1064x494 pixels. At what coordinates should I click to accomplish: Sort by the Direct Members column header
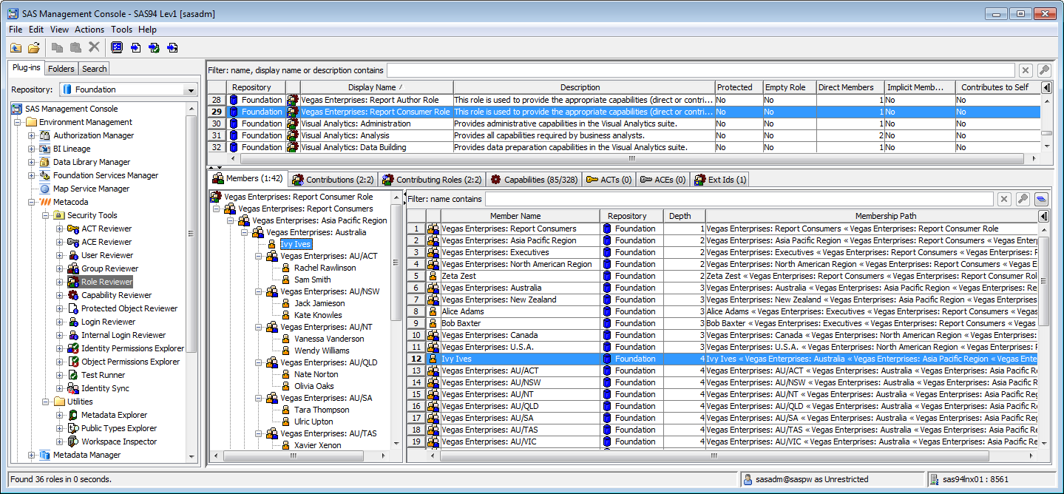[x=850, y=87]
